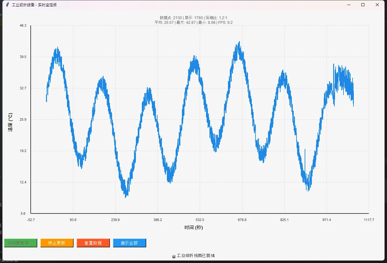
Task: Click the feather app icon in title bar
Action: coord(7,5)
